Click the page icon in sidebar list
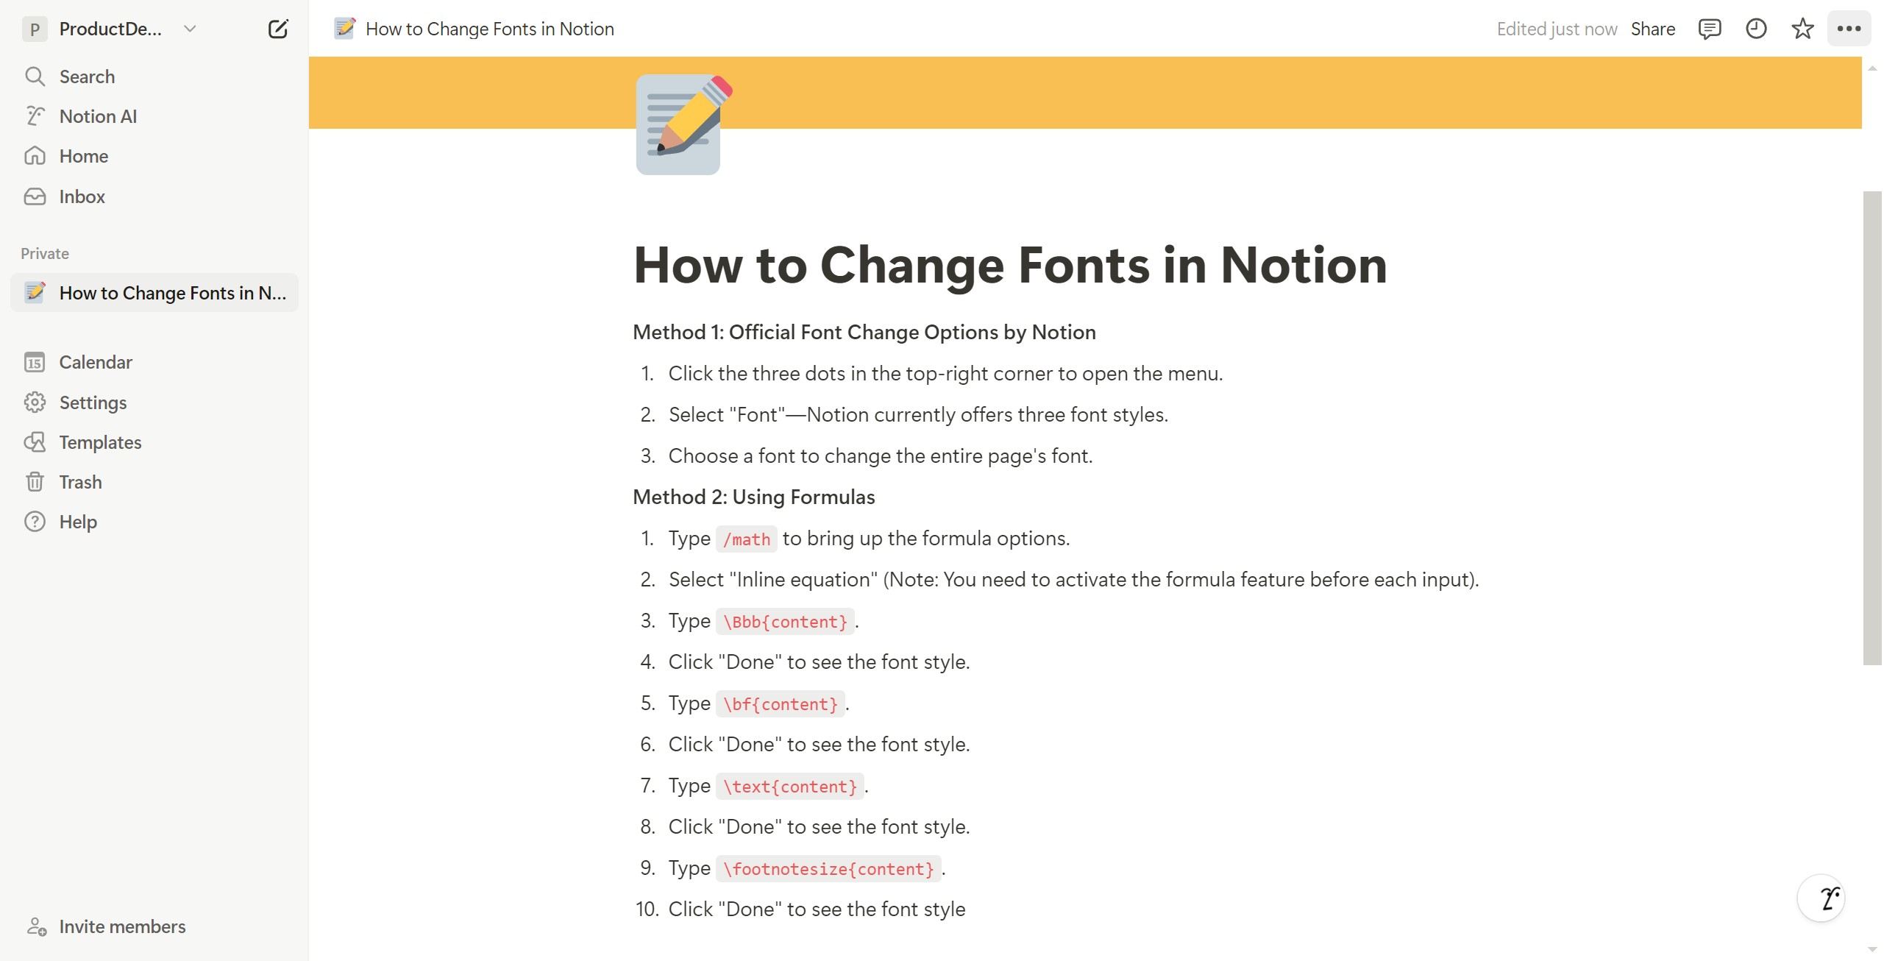 click(35, 293)
